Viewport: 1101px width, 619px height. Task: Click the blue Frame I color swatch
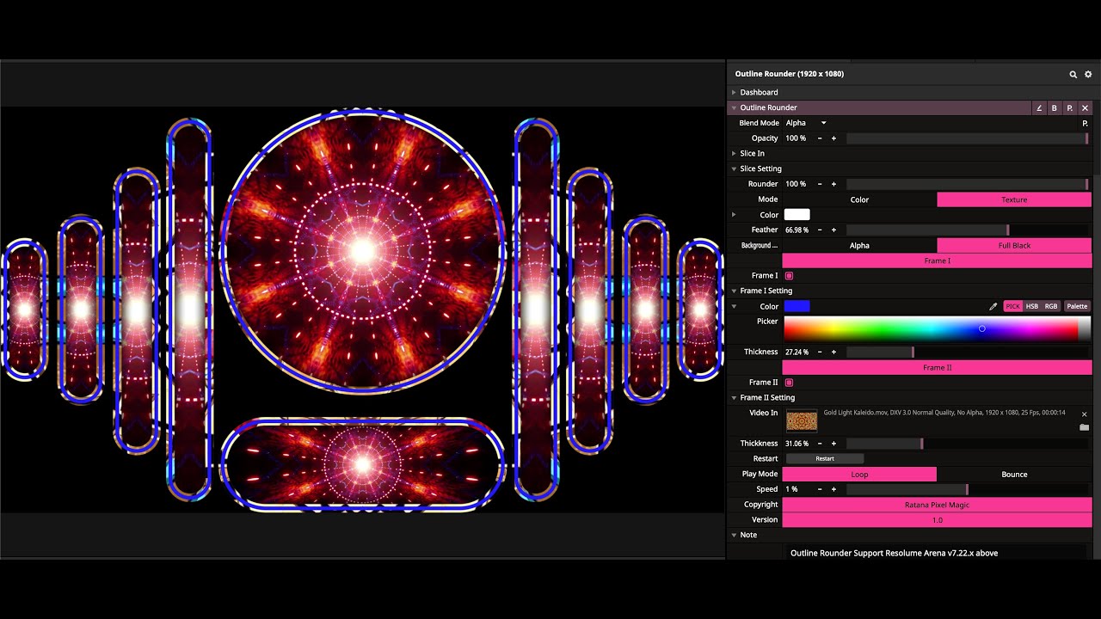[x=797, y=306]
